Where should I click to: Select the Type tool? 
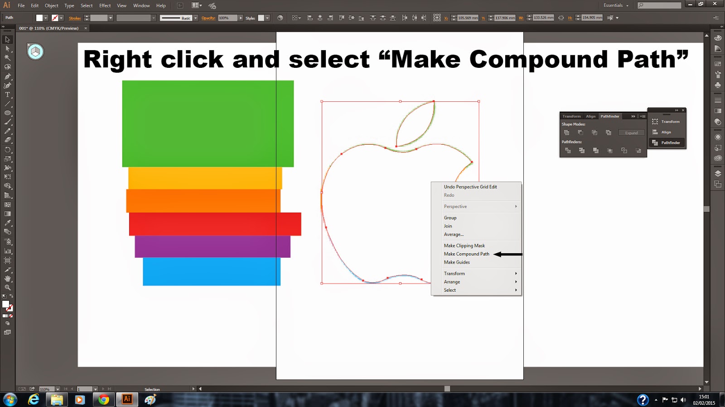8,95
